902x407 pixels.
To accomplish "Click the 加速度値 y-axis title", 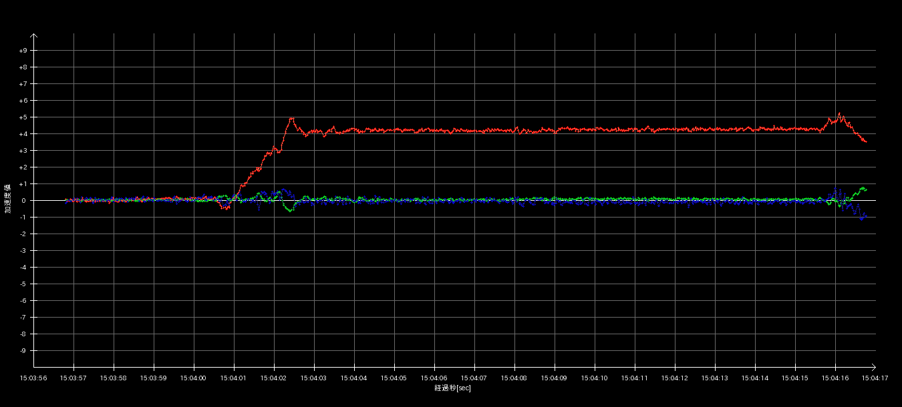I will 8,199.
